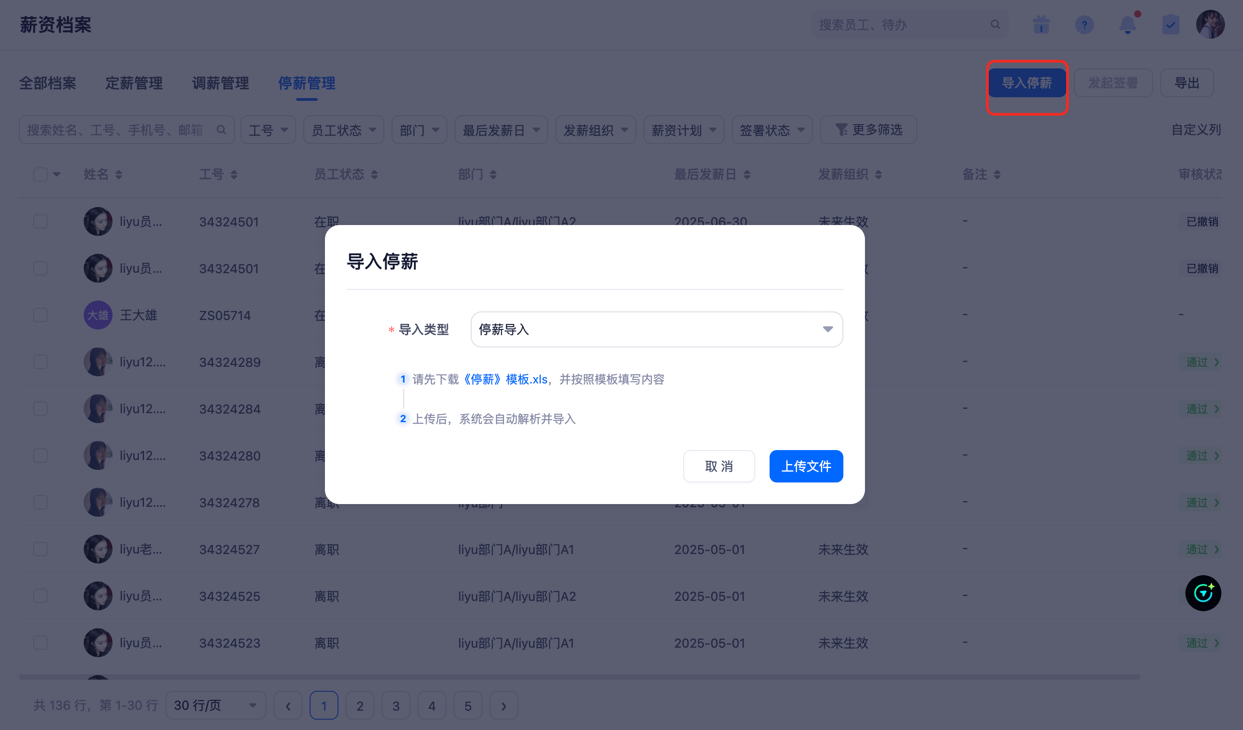Change the 30 行/页 page size dropdown
Image resolution: width=1243 pixels, height=730 pixels.
216,706
